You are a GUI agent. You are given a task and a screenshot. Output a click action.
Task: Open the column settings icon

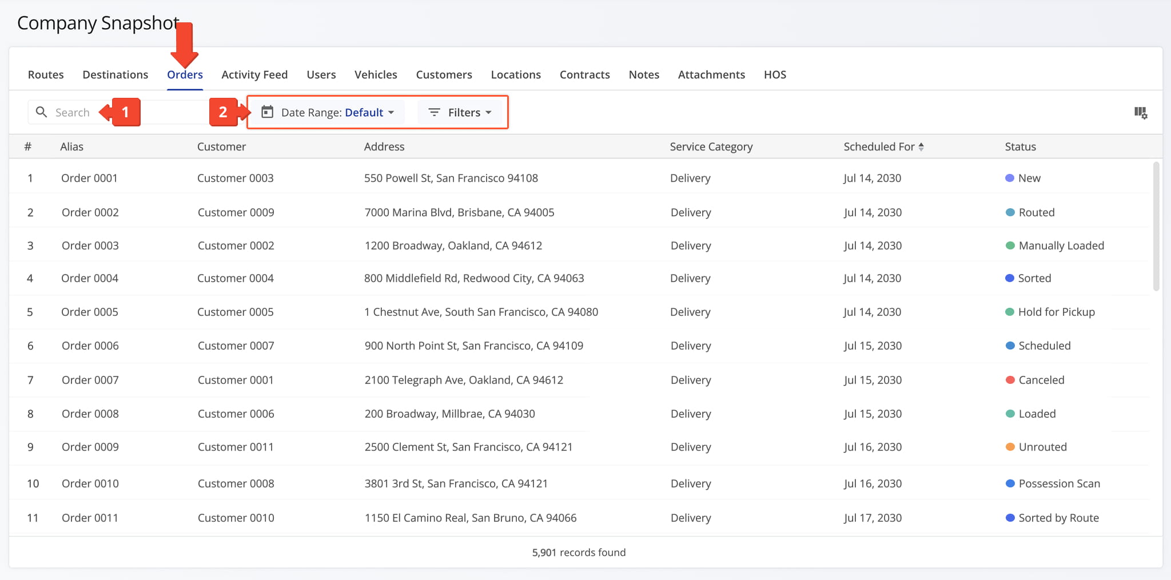[x=1141, y=113]
